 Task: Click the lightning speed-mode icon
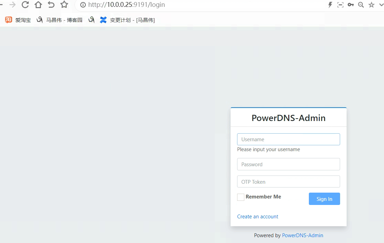click(330, 5)
